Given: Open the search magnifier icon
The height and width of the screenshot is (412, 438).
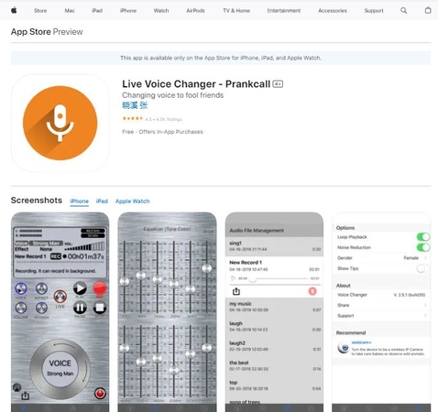Looking at the screenshot, I should 403,11.
